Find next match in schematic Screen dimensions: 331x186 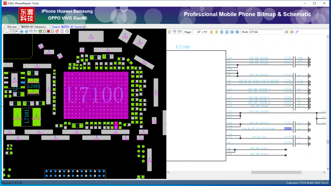[292, 31]
